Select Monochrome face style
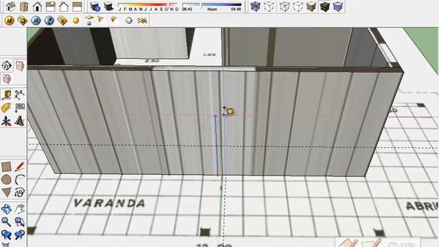The height and width of the screenshot is (247, 439). [x=338, y=6]
